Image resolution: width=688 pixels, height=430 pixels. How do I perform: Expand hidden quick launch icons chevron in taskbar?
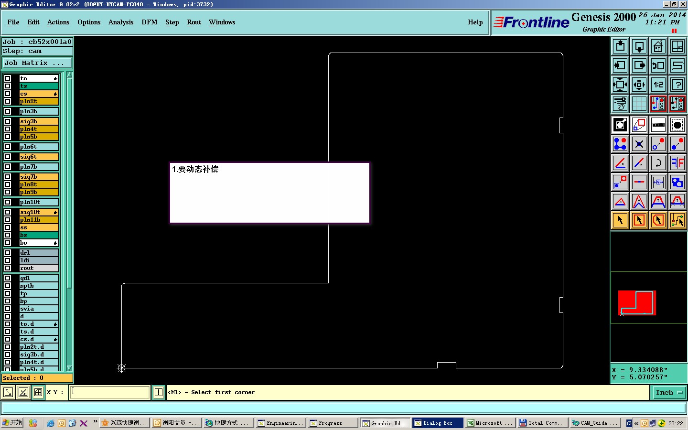tap(95, 421)
